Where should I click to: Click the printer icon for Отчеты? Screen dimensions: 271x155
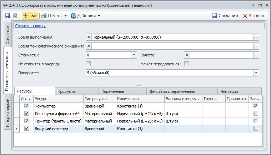click(44, 16)
